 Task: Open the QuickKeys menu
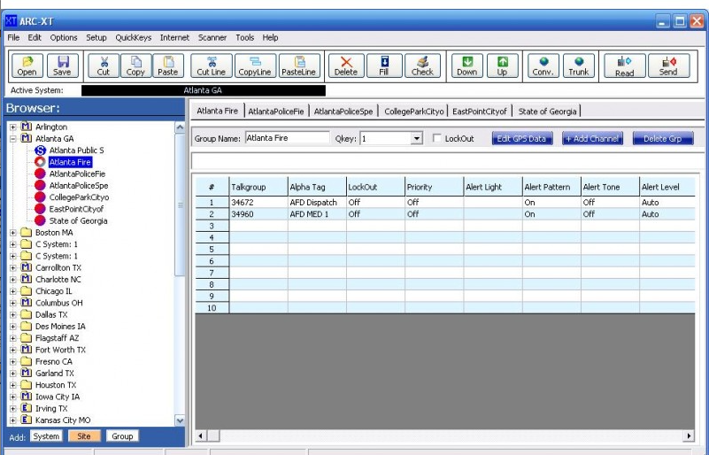(134, 37)
